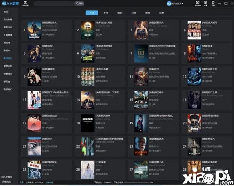Open the rank 23 Next poster

coord(141,147)
